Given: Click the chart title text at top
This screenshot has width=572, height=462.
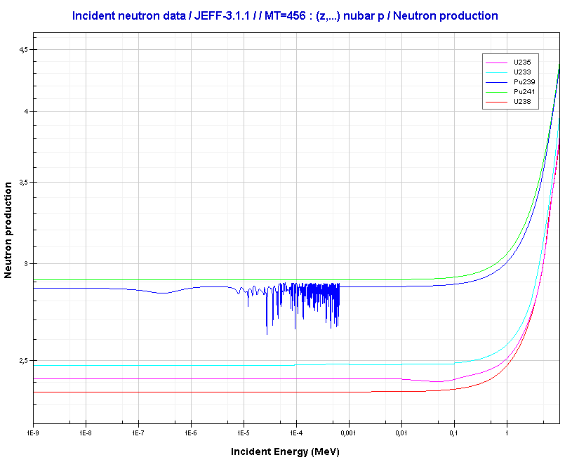Looking at the screenshot, I should (x=285, y=15).
